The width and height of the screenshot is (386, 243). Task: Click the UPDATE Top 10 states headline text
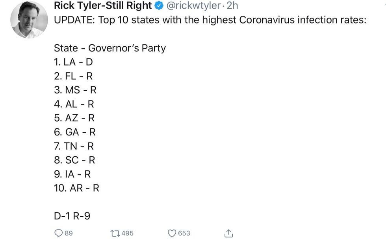tap(210, 20)
